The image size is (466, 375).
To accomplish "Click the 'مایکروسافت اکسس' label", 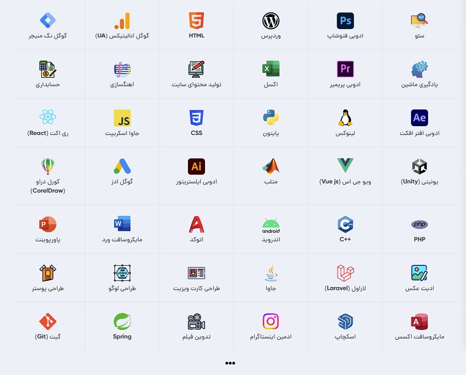I will (x=419, y=337).
